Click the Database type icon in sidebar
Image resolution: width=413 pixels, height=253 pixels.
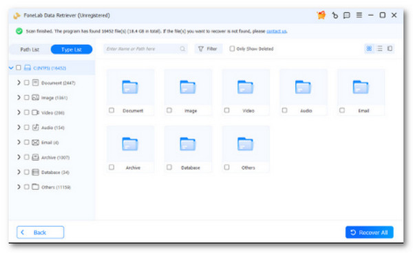click(x=35, y=173)
